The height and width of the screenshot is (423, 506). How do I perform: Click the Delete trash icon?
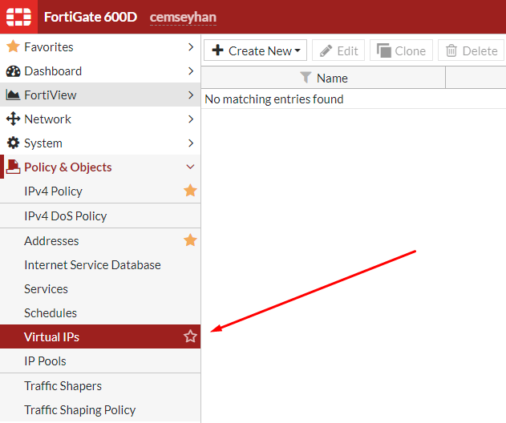click(451, 50)
